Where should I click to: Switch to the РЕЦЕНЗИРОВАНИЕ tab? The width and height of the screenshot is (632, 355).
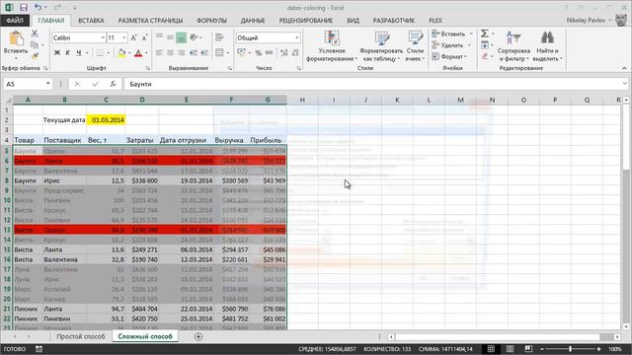click(306, 21)
